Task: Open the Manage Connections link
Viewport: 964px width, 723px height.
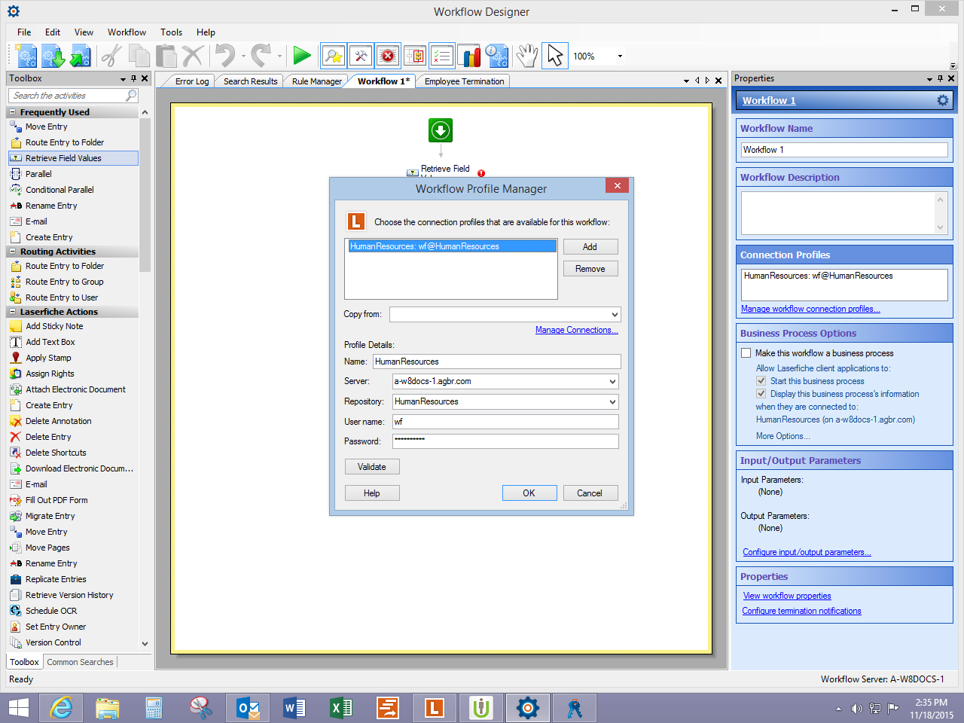Action: (x=576, y=330)
